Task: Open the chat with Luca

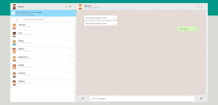Action: click(x=43, y=35)
